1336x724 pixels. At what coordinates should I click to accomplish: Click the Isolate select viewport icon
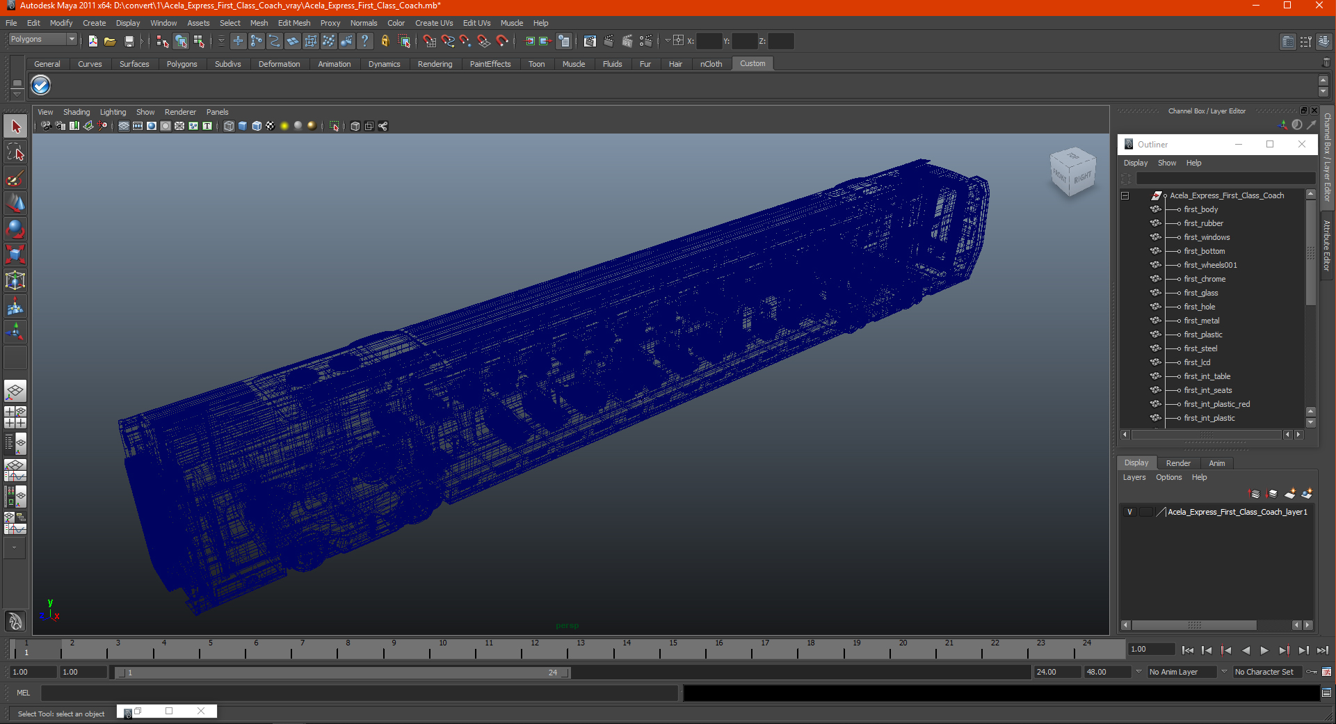pos(335,126)
